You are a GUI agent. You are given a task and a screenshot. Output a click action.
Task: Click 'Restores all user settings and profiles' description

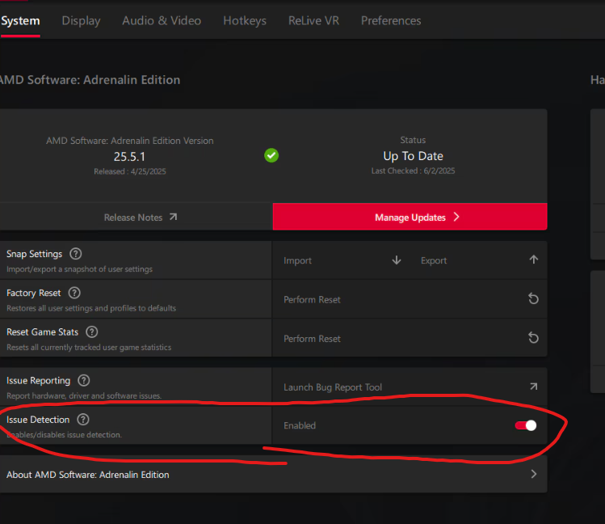[91, 308]
